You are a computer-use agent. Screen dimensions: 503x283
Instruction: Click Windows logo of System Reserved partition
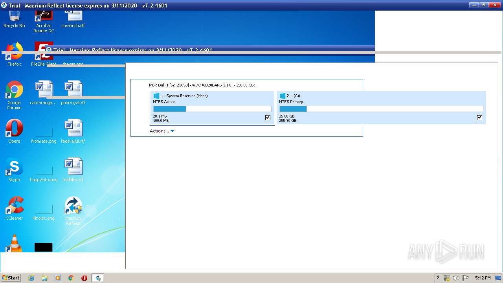[156, 96]
